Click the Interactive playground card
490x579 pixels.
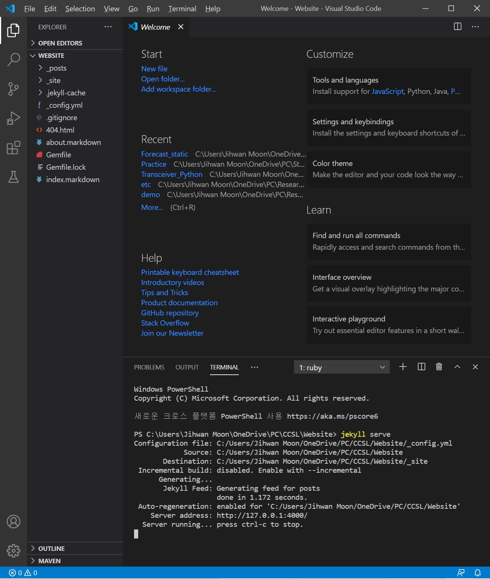coord(389,325)
